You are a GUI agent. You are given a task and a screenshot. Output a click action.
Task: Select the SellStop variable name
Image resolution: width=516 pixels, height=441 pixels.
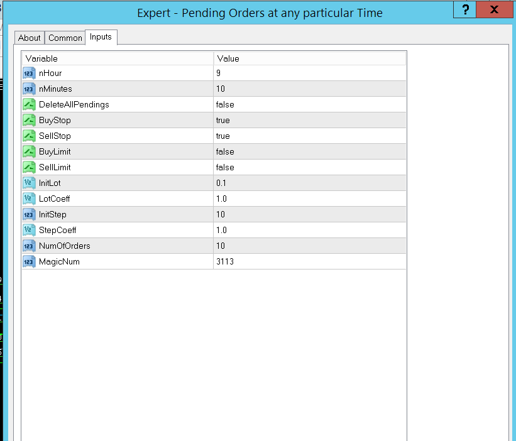coord(55,136)
